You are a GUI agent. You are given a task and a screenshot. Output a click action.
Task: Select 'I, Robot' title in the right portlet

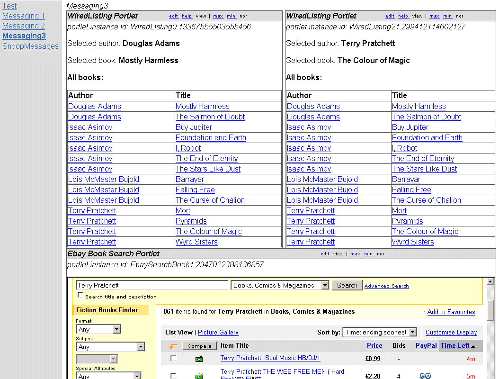pos(404,148)
